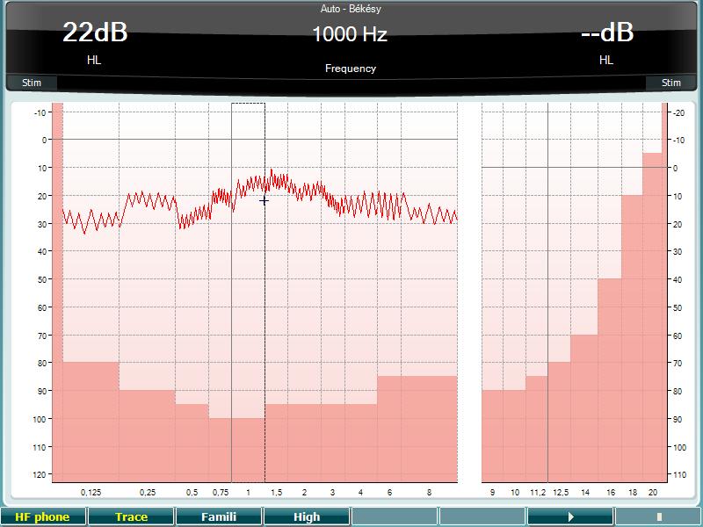Click the 1,5 frequency axis label
703x527 pixels.
[x=276, y=493]
